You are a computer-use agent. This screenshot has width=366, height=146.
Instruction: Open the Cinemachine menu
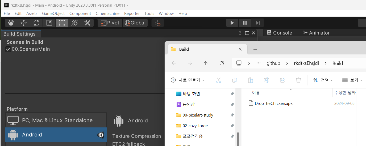tap(108, 13)
